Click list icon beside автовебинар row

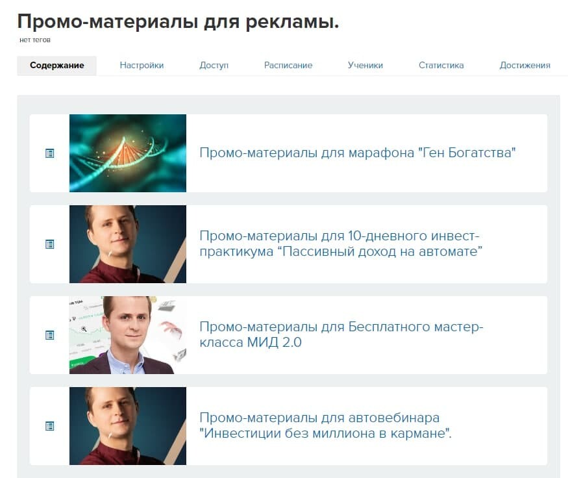(x=49, y=426)
